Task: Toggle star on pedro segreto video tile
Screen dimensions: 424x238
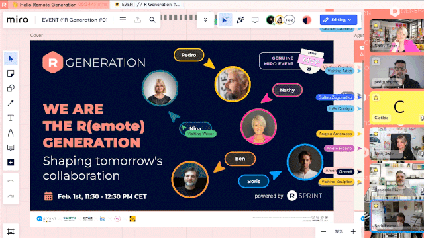Action: click(x=376, y=61)
